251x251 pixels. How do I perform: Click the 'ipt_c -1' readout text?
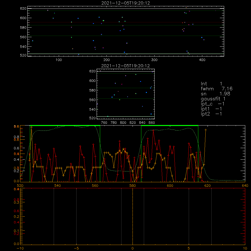[x=213, y=104]
